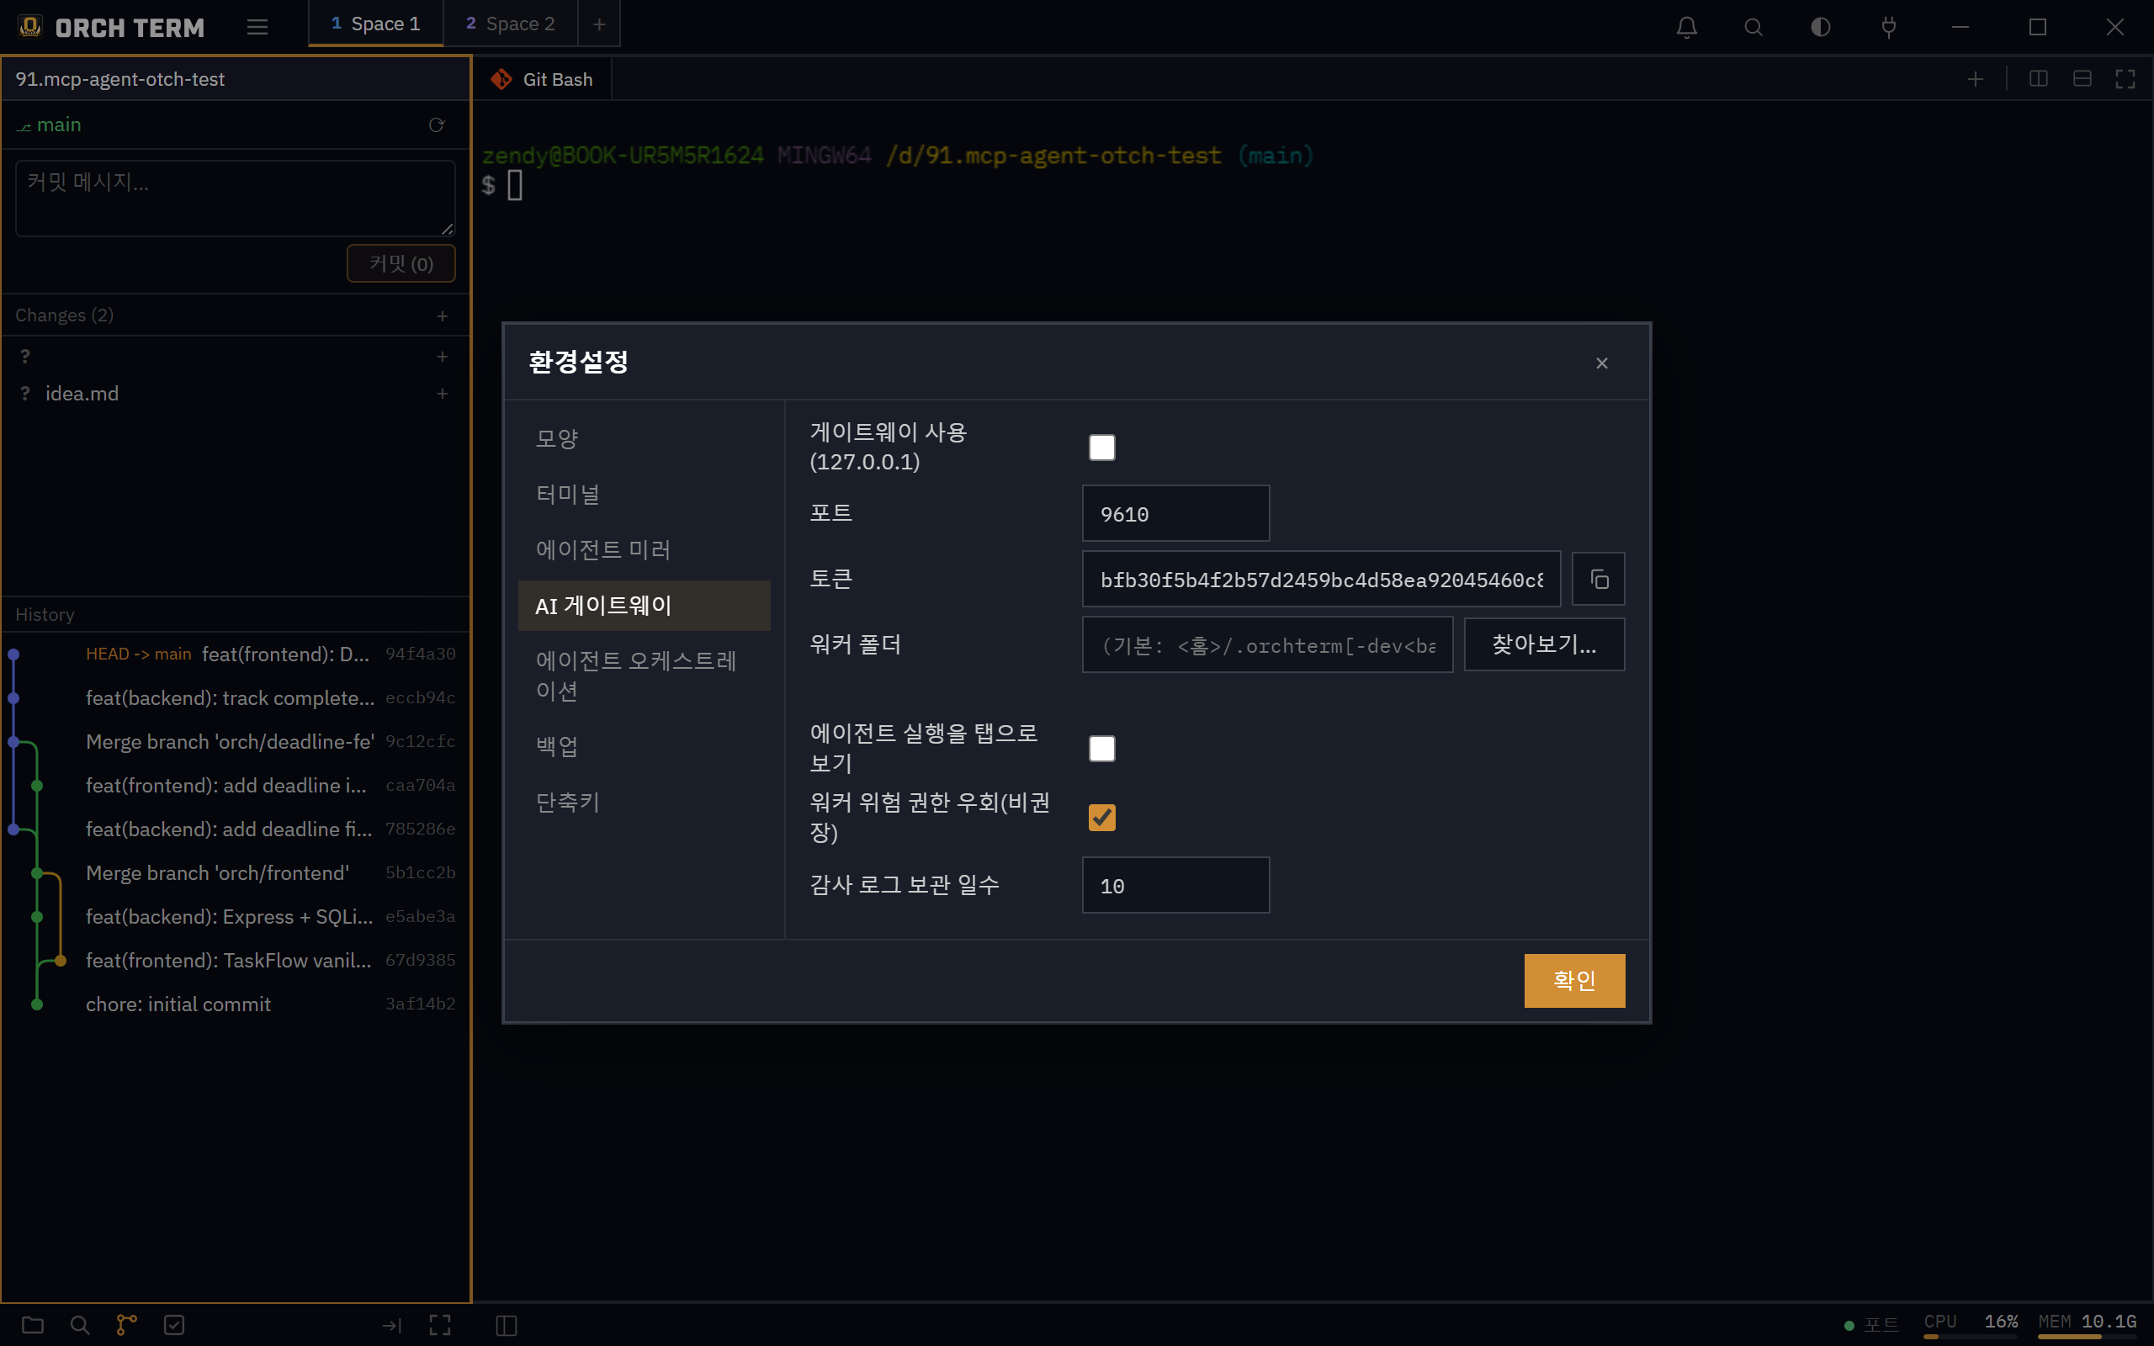The image size is (2154, 1346).
Task: Click the main branch name
Action: tap(59, 125)
